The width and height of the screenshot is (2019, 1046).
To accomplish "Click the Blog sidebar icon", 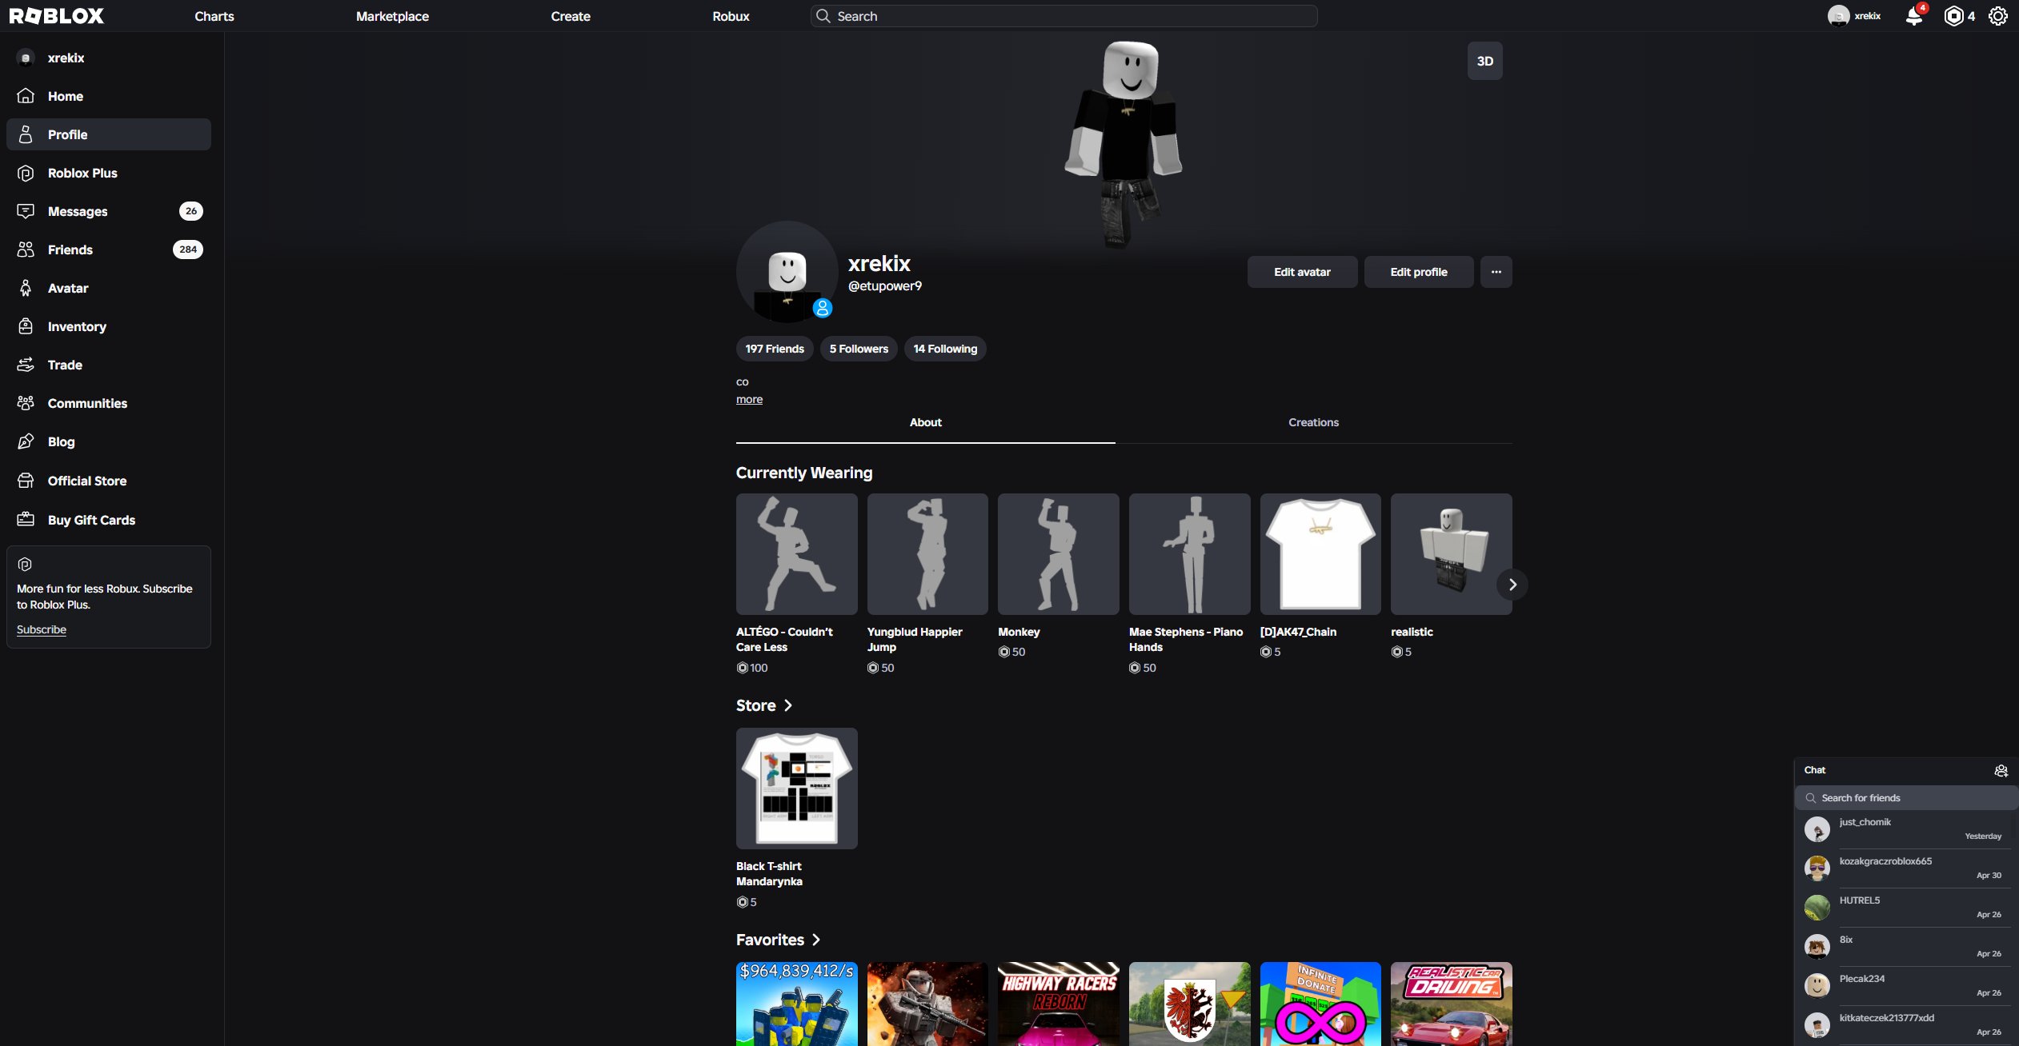I will click(26, 441).
